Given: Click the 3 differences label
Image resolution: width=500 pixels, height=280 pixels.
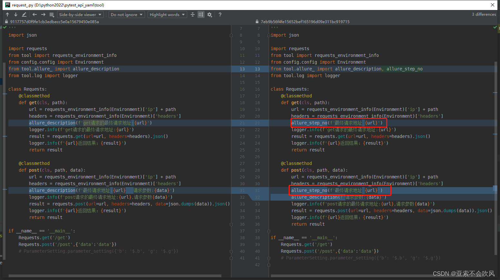Looking at the screenshot, I should tap(484, 14).
